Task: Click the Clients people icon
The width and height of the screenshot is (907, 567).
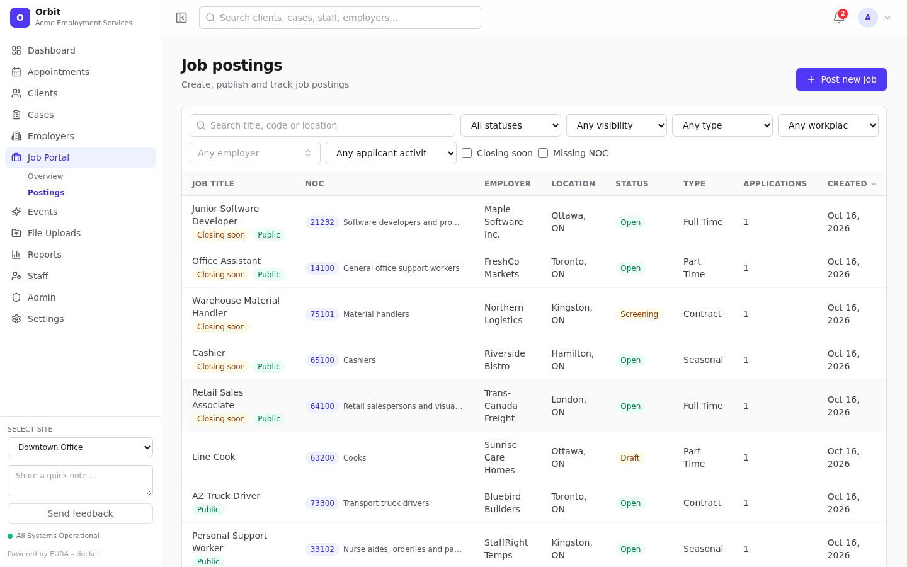Action: (16, 93)
